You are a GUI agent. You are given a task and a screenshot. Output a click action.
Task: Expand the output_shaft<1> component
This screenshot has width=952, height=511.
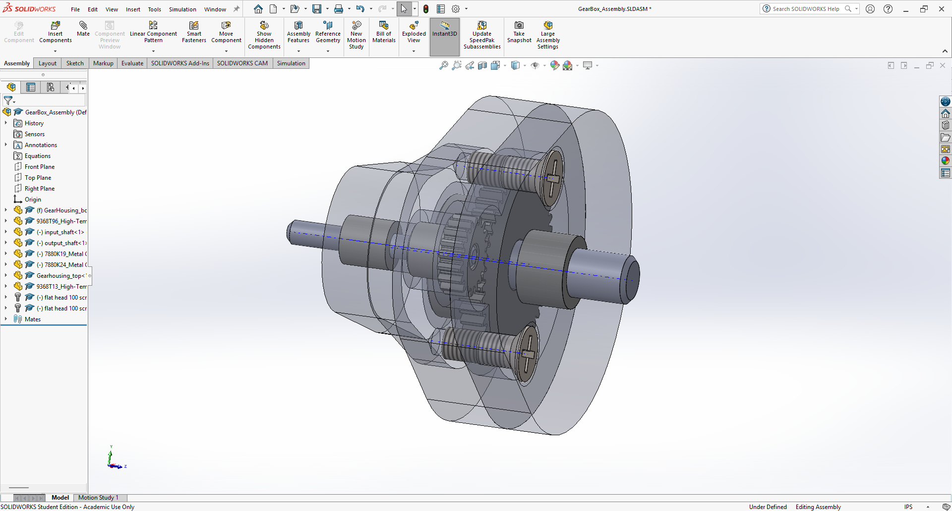pos(6,243)
